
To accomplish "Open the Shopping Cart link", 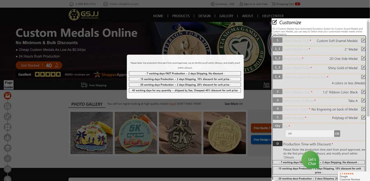I will (x=285, y=4).
